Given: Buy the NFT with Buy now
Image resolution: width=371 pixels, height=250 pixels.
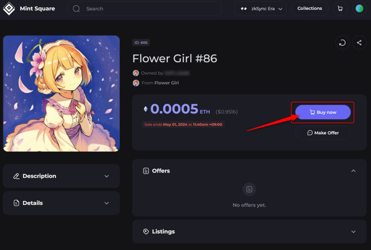Looking at the screenshot, I should click(x=323, y=112).
